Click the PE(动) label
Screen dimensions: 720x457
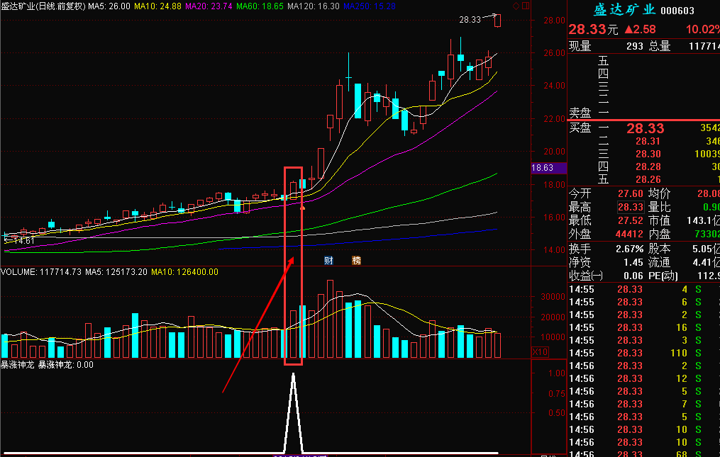coord(663,276)
